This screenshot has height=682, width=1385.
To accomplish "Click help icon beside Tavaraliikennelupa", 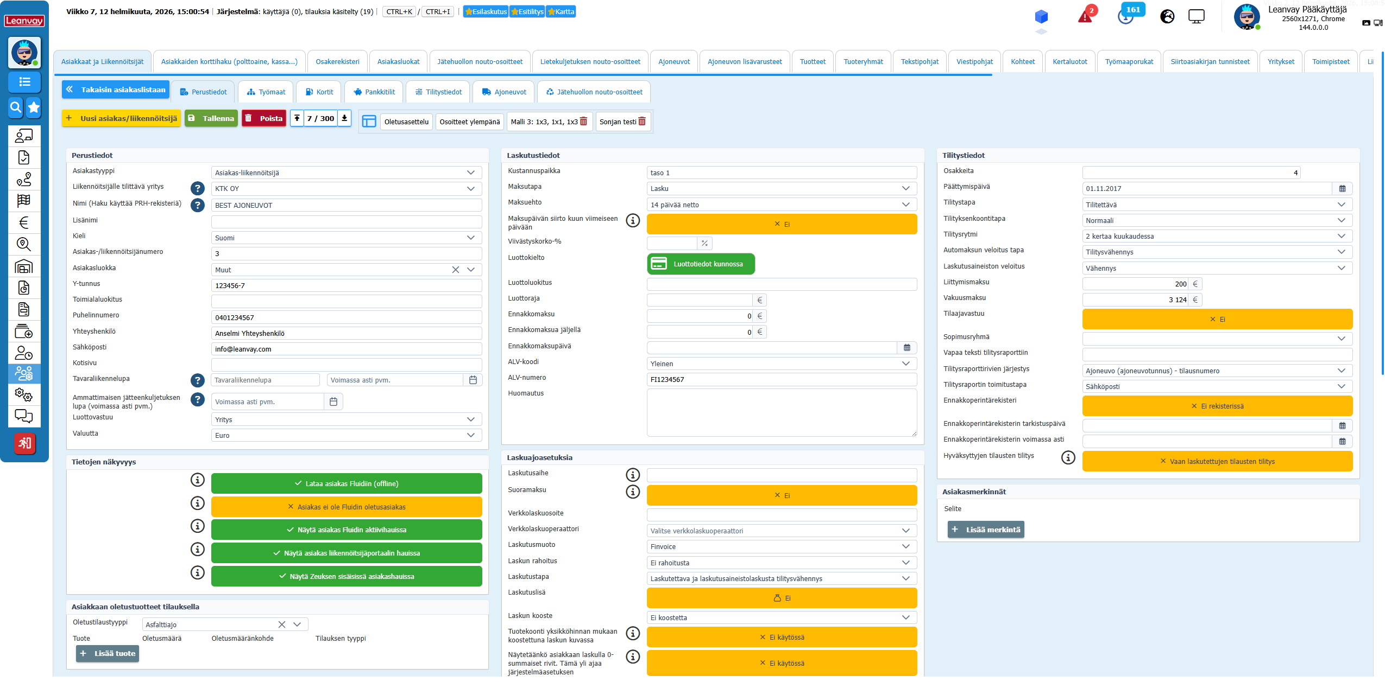I will pyautogui.click(x=197, y=380).
